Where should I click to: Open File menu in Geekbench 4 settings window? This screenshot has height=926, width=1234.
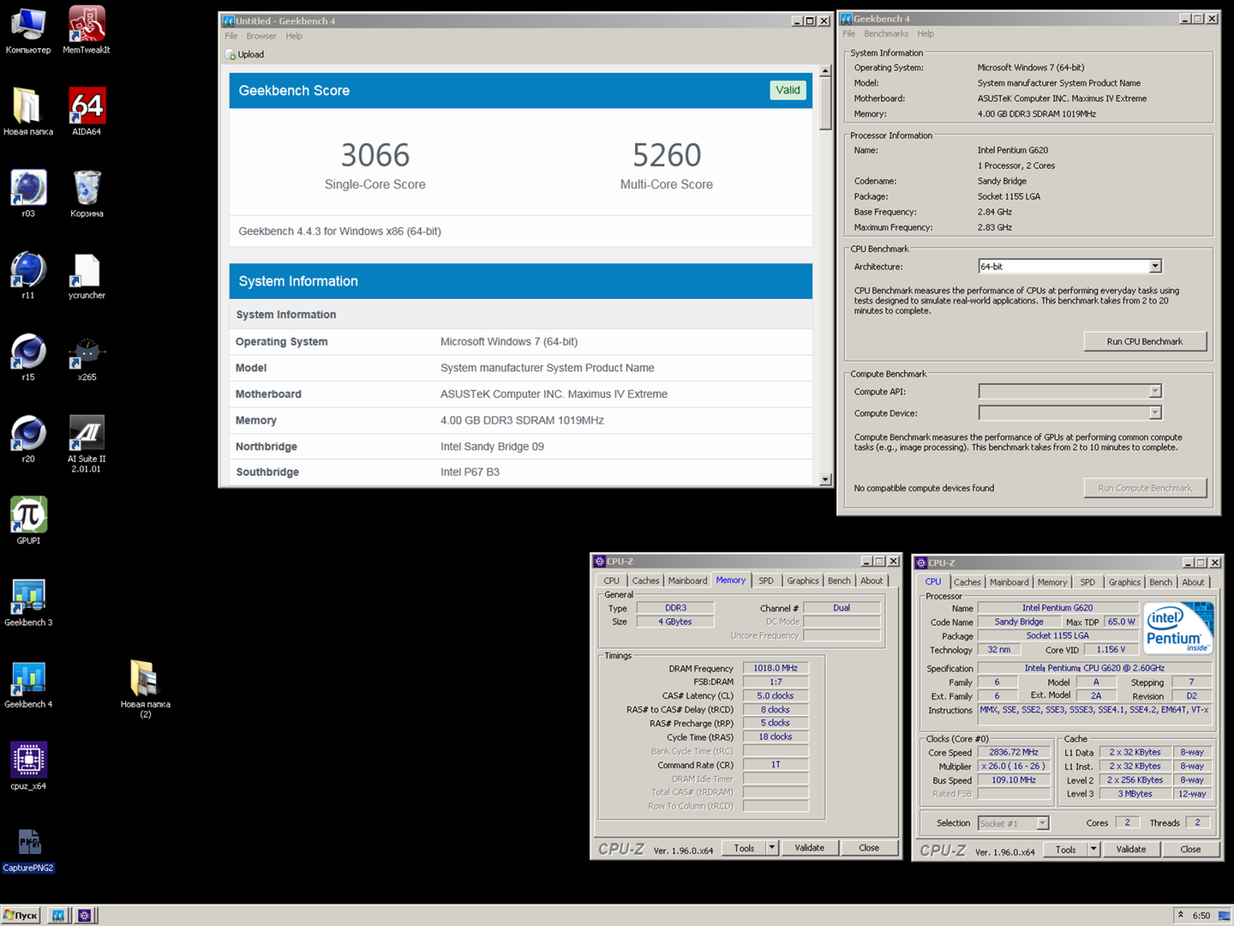point(848,34)
